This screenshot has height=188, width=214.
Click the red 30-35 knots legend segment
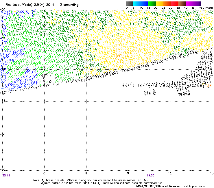tap(175, 3)
